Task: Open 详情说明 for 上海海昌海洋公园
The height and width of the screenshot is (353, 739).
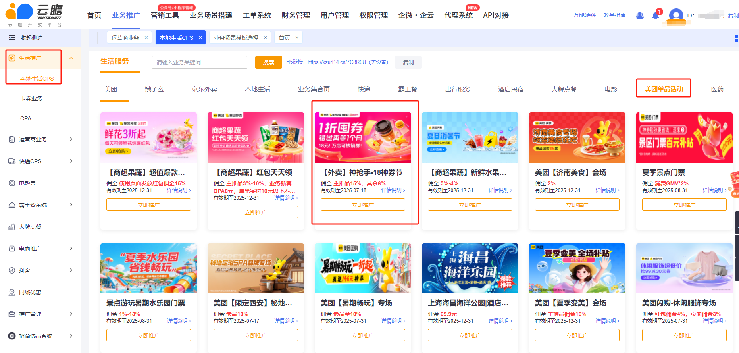Action: click(x=500, y=321)
